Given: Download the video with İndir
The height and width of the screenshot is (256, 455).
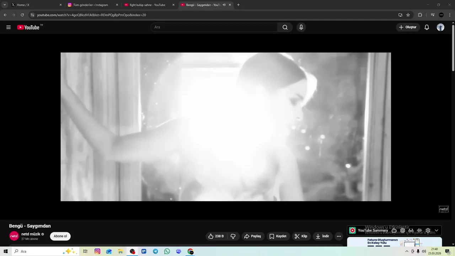Looking at the screenshot, I should click(323, 236).
